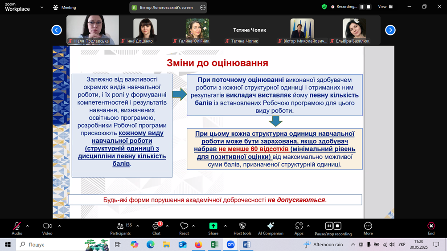Pause recording via top-bar pause icon
The image size is (447, 251).
point(362,7)
